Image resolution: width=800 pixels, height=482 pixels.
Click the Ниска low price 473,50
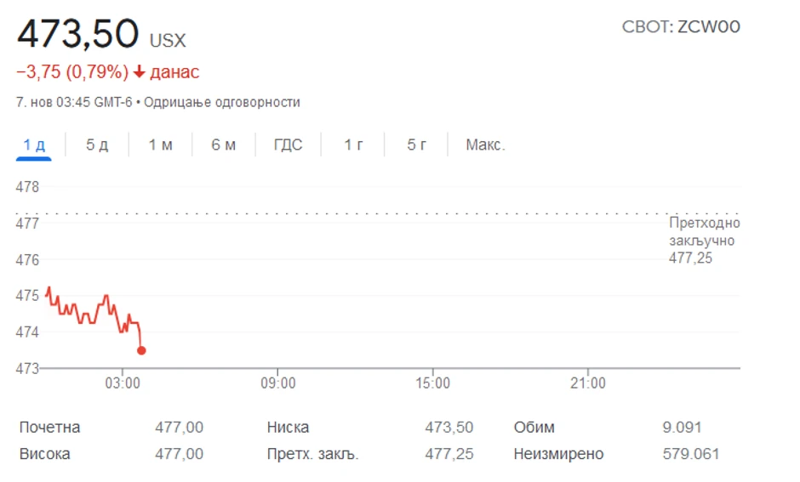449,427
